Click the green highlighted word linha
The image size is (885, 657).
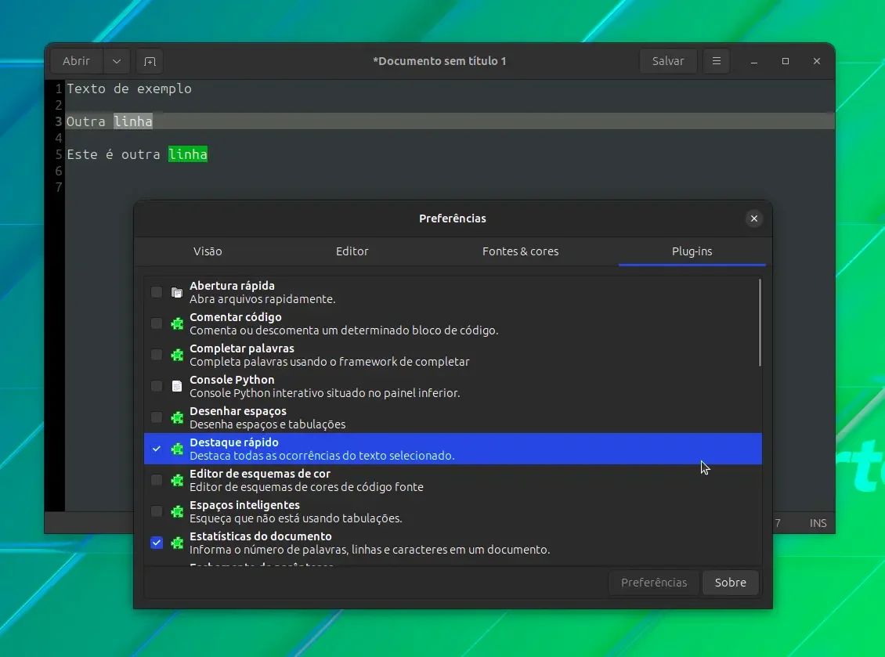[x=188, y=154]
